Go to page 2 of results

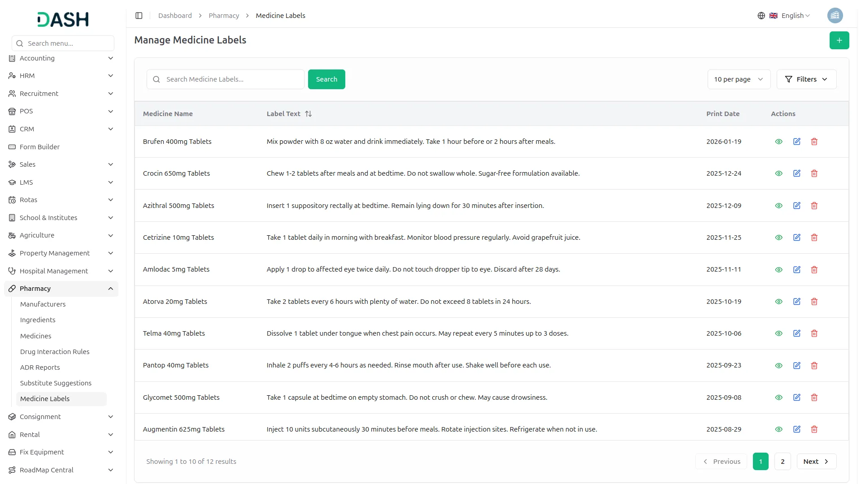(782, 462)
